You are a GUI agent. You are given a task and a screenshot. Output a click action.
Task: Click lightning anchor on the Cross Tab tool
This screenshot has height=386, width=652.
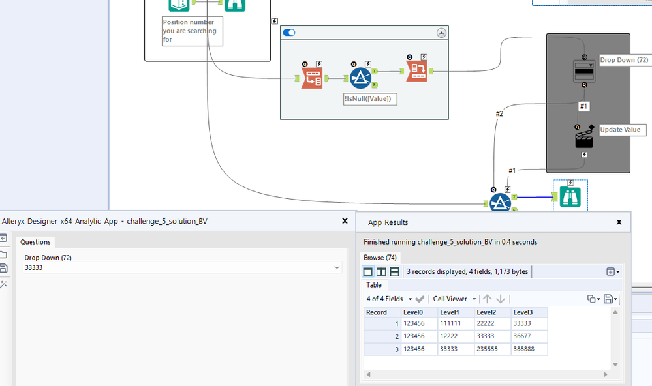pos(424,57)
